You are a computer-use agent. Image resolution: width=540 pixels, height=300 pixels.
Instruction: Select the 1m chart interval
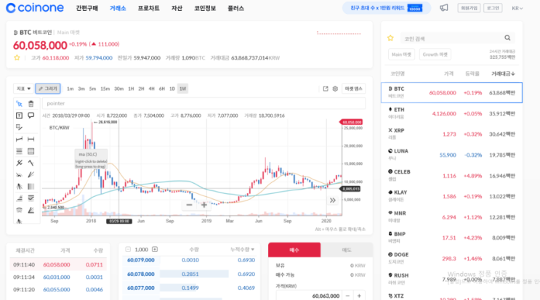point(70,89)
